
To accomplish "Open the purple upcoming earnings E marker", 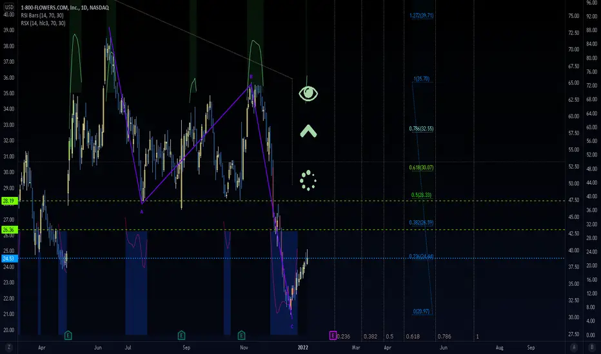I will [x=333, y=335].
